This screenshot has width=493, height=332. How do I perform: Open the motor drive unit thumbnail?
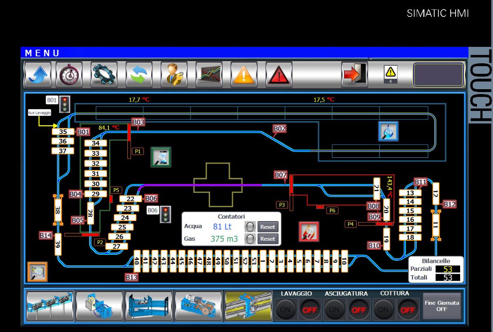point(198,306)
